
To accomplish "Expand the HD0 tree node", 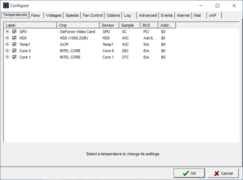I will tap(7, 38).
